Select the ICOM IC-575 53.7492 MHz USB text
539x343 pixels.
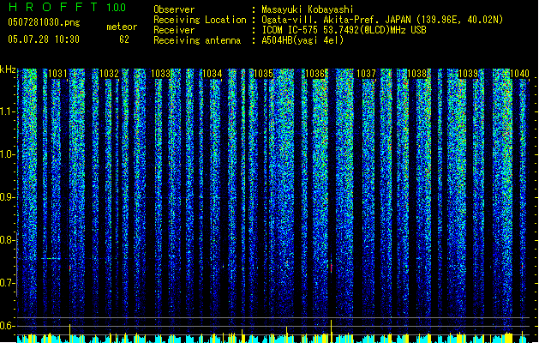point(344,30)
